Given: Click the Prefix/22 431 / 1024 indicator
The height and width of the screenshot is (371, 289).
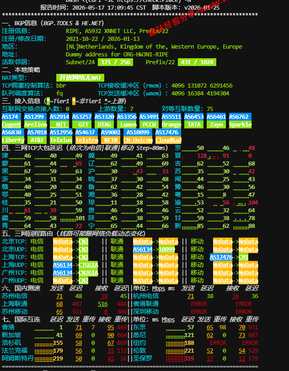Looking at the screenshot, I should pyautogui.click(x=197, y=62).
